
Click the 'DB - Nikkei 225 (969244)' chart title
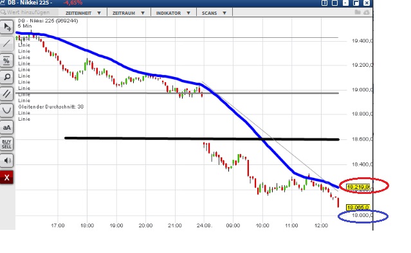point(48,21)
